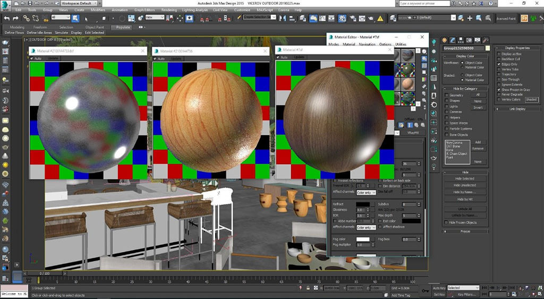Toggle the Hide Frozen Objects checkbox

point(446,223)
